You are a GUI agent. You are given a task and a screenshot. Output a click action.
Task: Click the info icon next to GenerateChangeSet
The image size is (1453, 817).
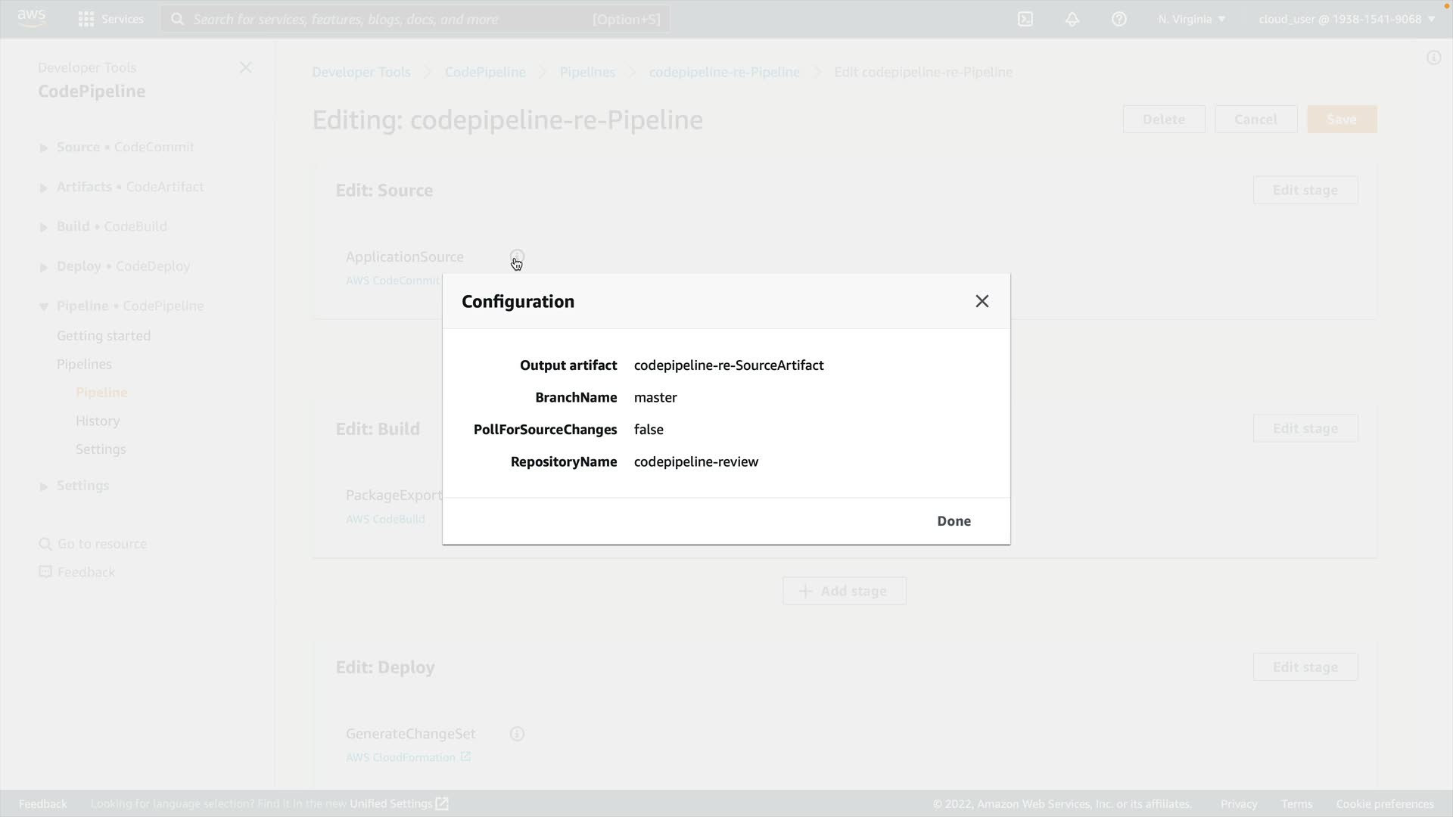click(517, 734)
